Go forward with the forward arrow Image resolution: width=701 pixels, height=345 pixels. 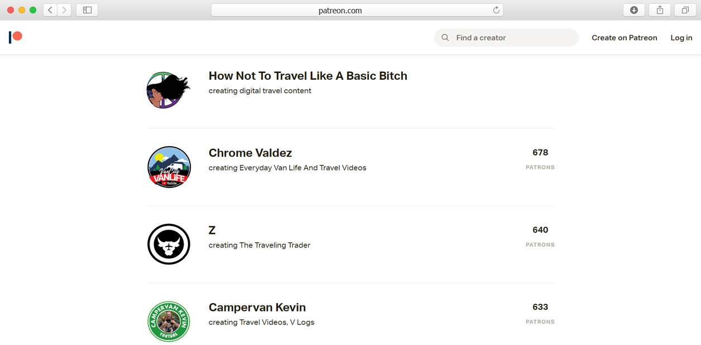click(x=64, y=10)
